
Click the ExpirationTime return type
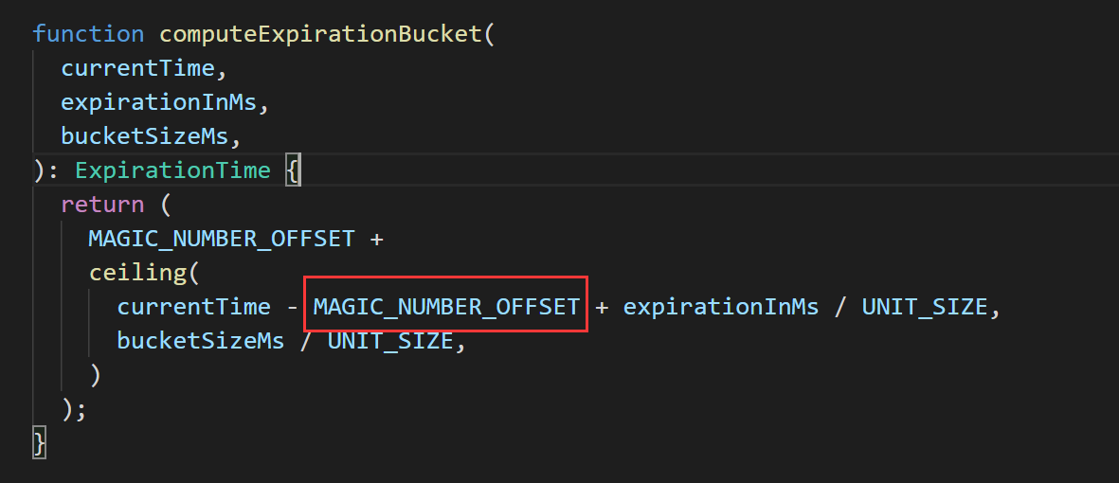pyautogui.click(x=172, y=170)
